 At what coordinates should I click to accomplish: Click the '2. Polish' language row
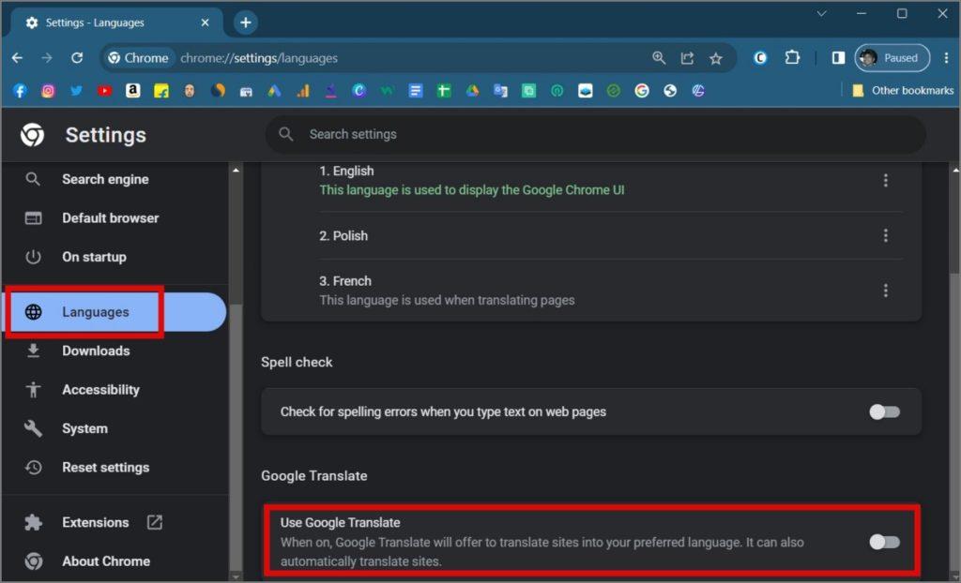[610, 236]
